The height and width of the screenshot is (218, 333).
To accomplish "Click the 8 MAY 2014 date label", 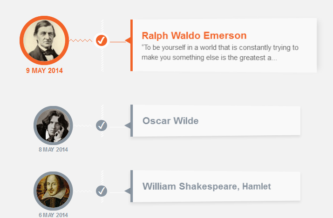I will pyautogui.click(x=53, y=150).
